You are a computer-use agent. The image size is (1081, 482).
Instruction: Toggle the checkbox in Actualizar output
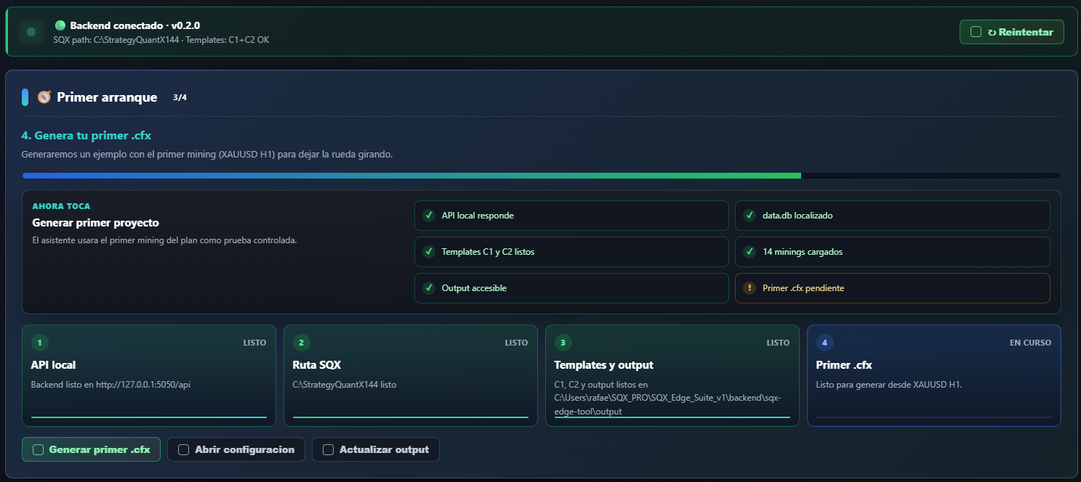point(329,449)
